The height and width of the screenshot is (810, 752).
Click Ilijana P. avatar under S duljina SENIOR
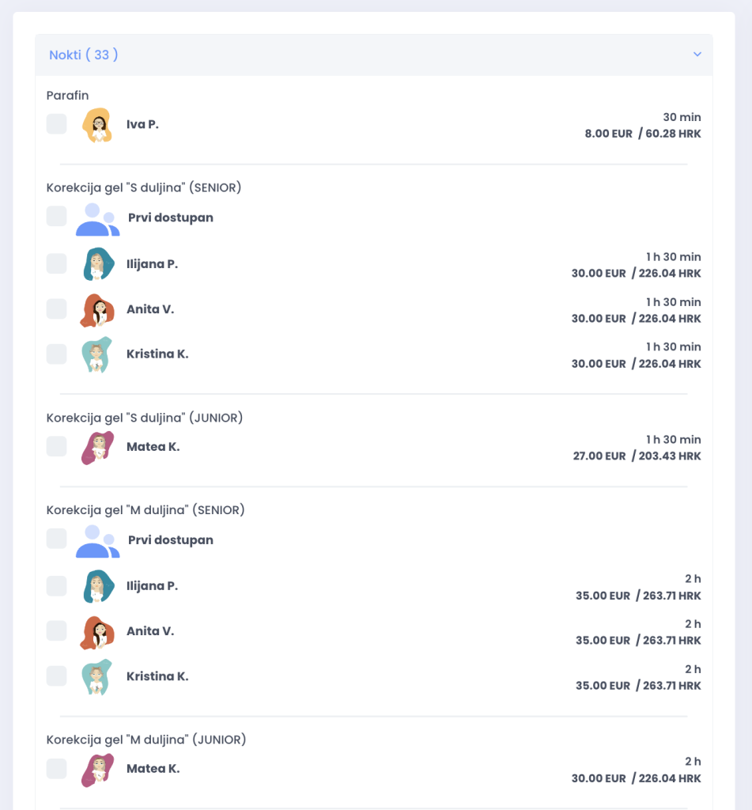[99, 264]
